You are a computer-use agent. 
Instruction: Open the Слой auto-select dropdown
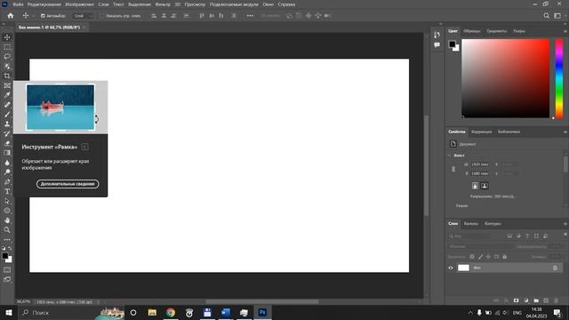coord(83,16)
